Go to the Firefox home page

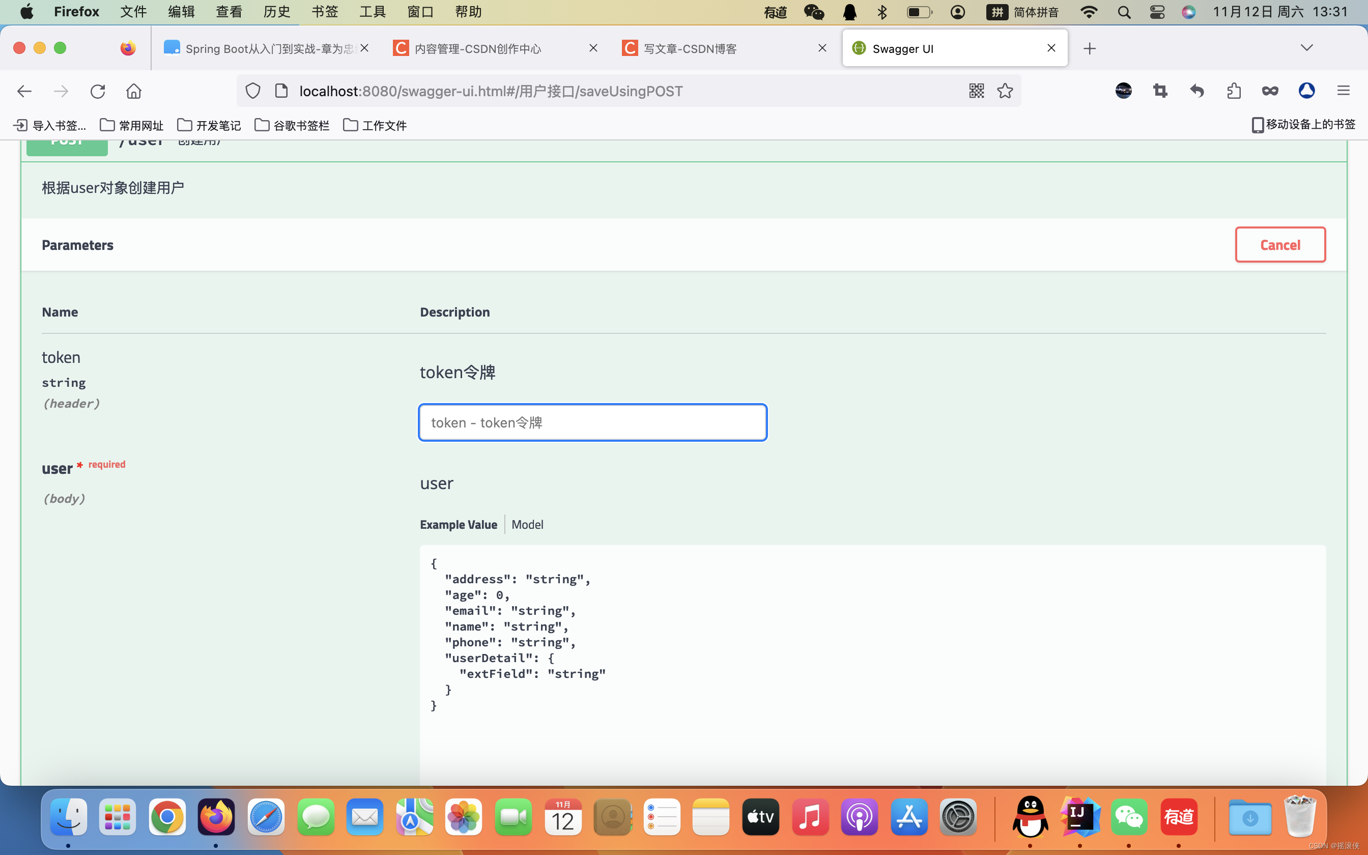tap(134, 91)
